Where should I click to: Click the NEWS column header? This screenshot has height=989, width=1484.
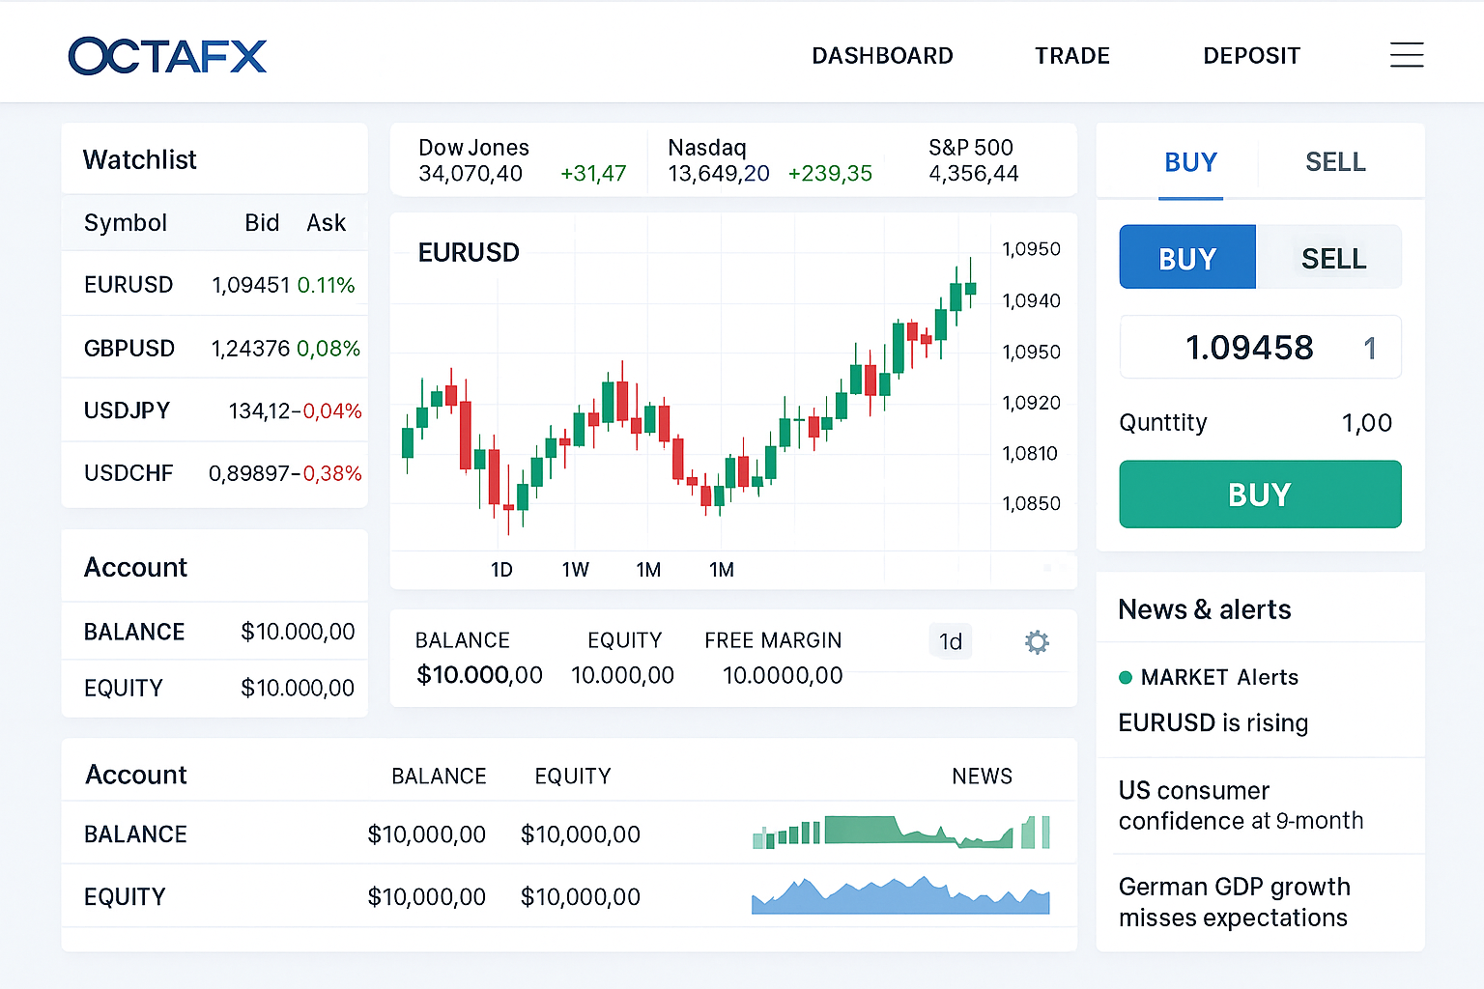pyautogui.click(x=982, y=777)
